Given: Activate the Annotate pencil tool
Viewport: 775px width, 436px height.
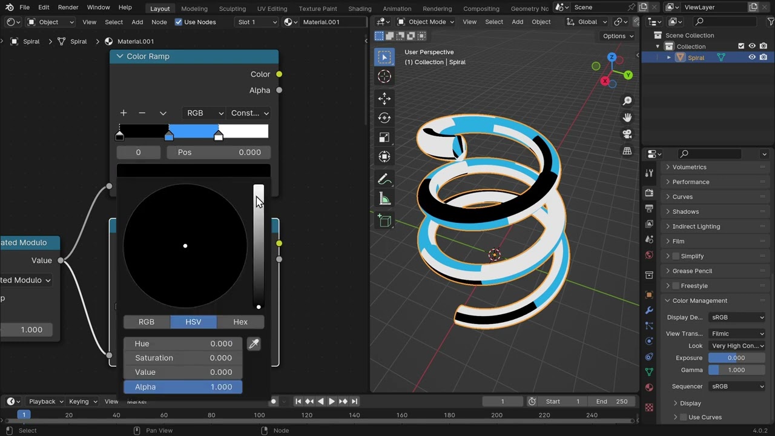Looking at the screenshot, I should [384, 180].
